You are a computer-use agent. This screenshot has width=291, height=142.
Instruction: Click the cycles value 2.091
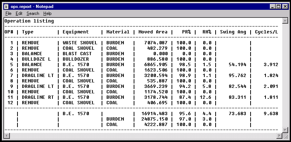[x=271, y=86]
